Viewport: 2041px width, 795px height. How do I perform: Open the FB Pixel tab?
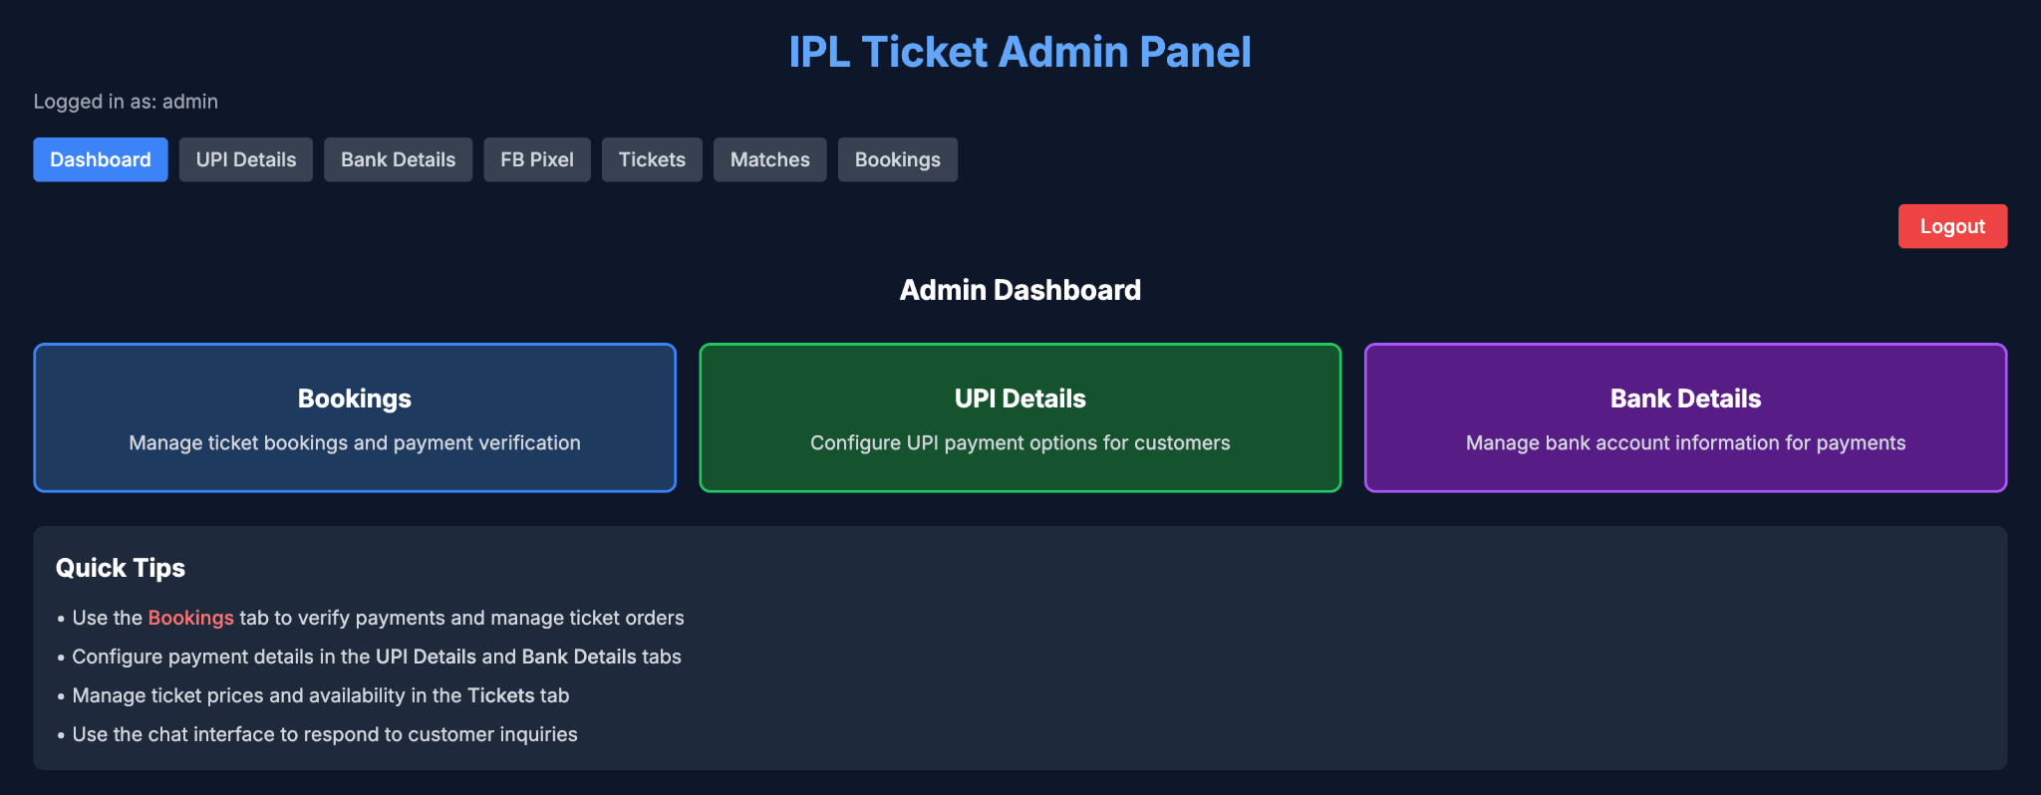point(537,159)
